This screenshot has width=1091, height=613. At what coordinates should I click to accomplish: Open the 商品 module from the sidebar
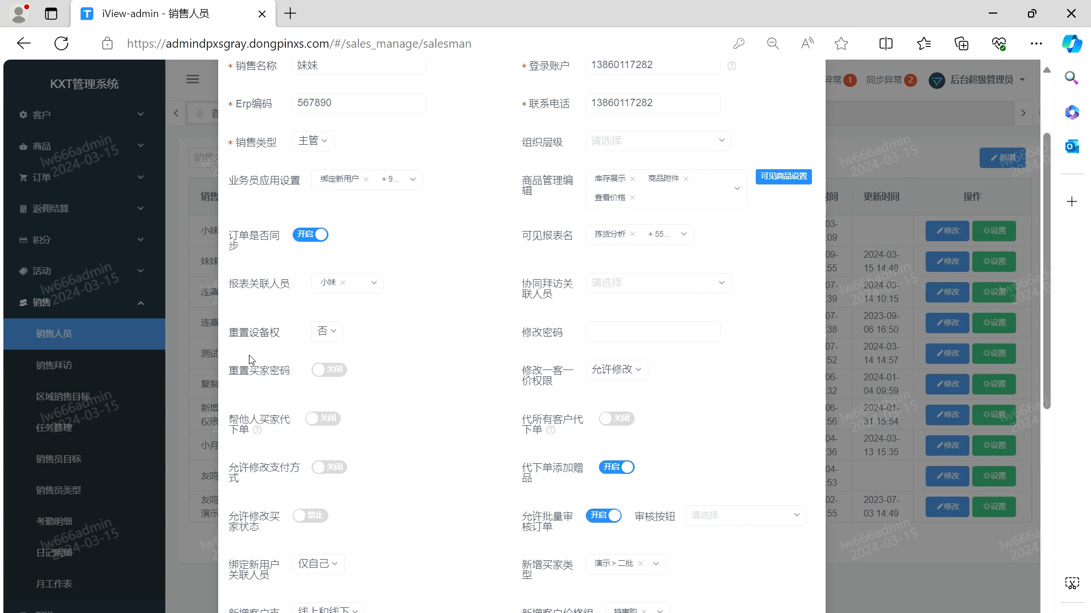tap(42, 146)
